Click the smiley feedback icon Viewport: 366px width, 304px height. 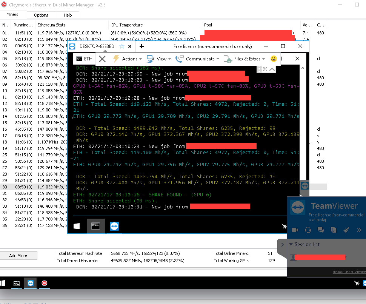point(274,59)
